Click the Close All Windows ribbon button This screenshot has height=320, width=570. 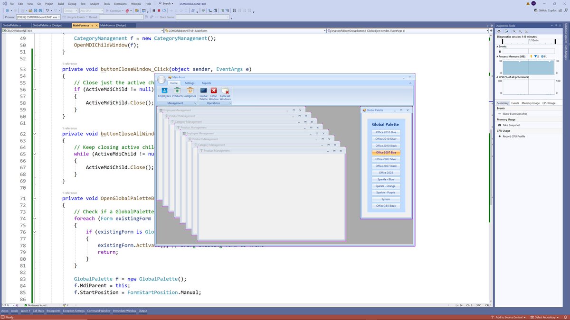[x=225, y=93]
